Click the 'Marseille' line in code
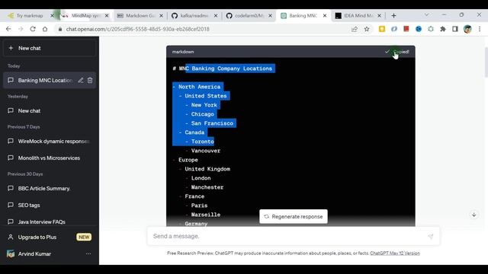The width and height of the screenshot is (488, 274). click(x=205, y=215)
